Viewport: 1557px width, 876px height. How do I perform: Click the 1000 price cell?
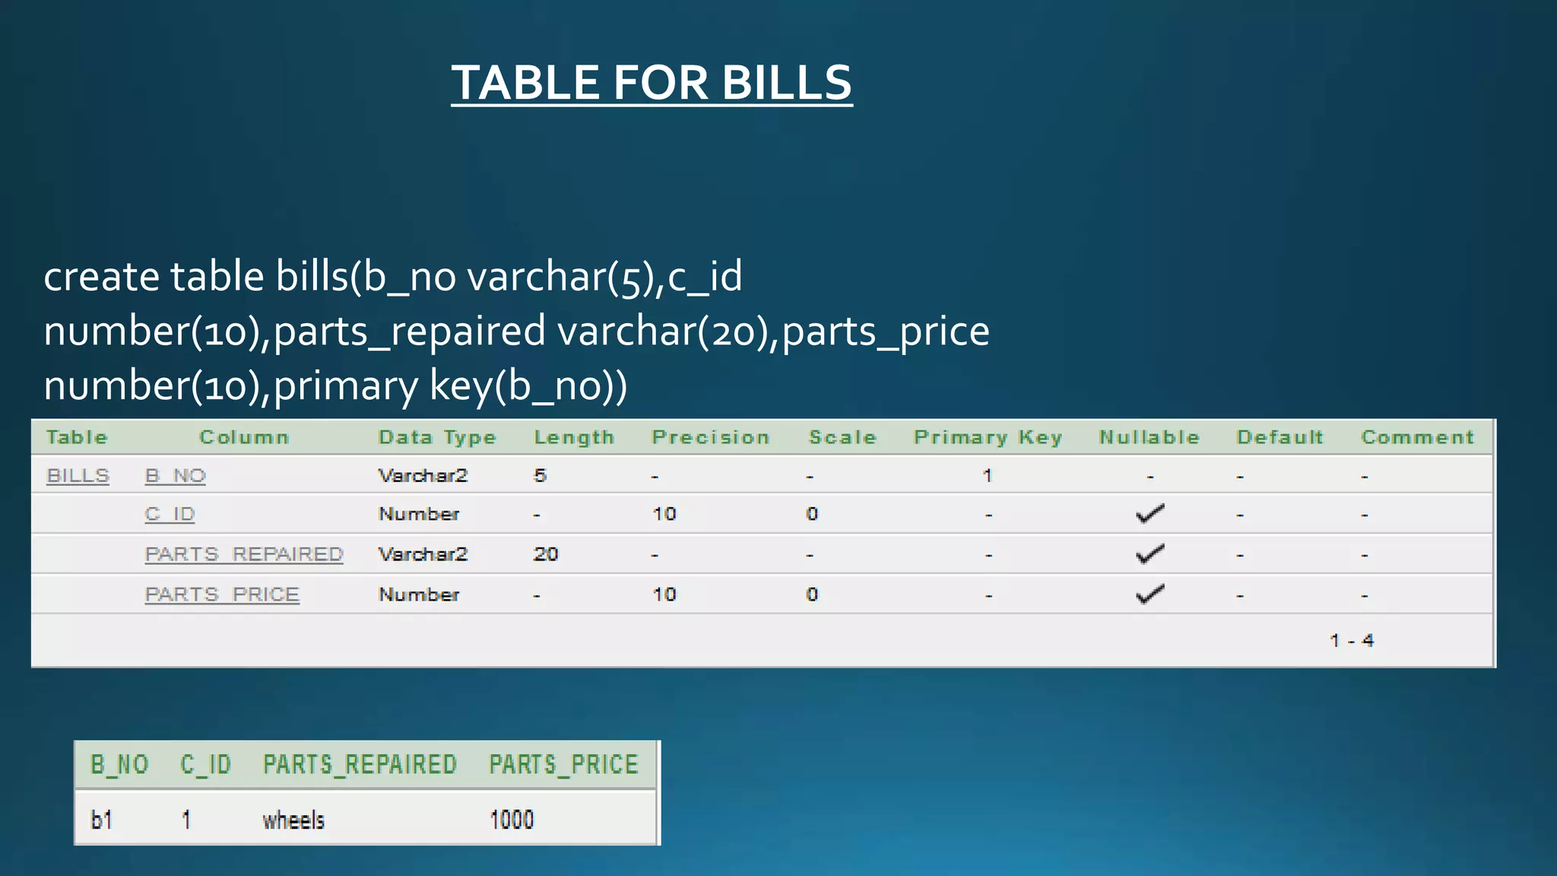coord(512,820)
